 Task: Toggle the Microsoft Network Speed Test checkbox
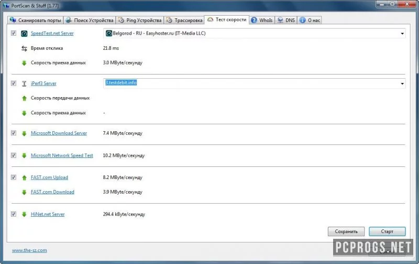coord(14,155)
